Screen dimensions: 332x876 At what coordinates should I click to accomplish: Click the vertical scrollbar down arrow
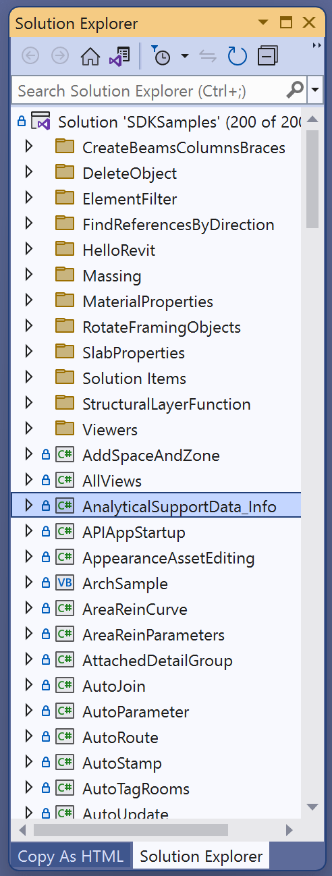(x=312, y=807)
